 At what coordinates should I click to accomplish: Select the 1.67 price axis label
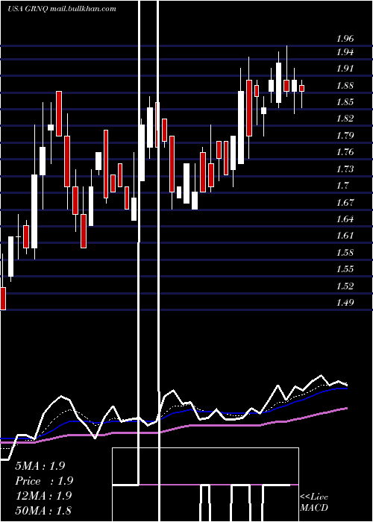pyautogui.click(x=345, y=202)
